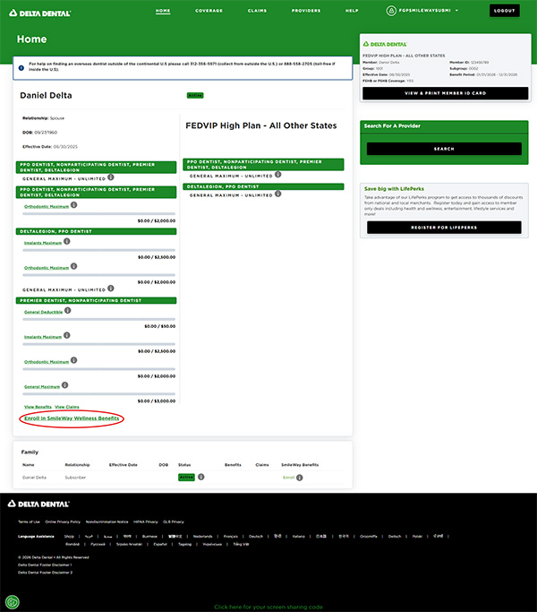Click the user avatar icon beside FGPSMILEWAYSUBMI
The image size is (537, 612).
391,11
